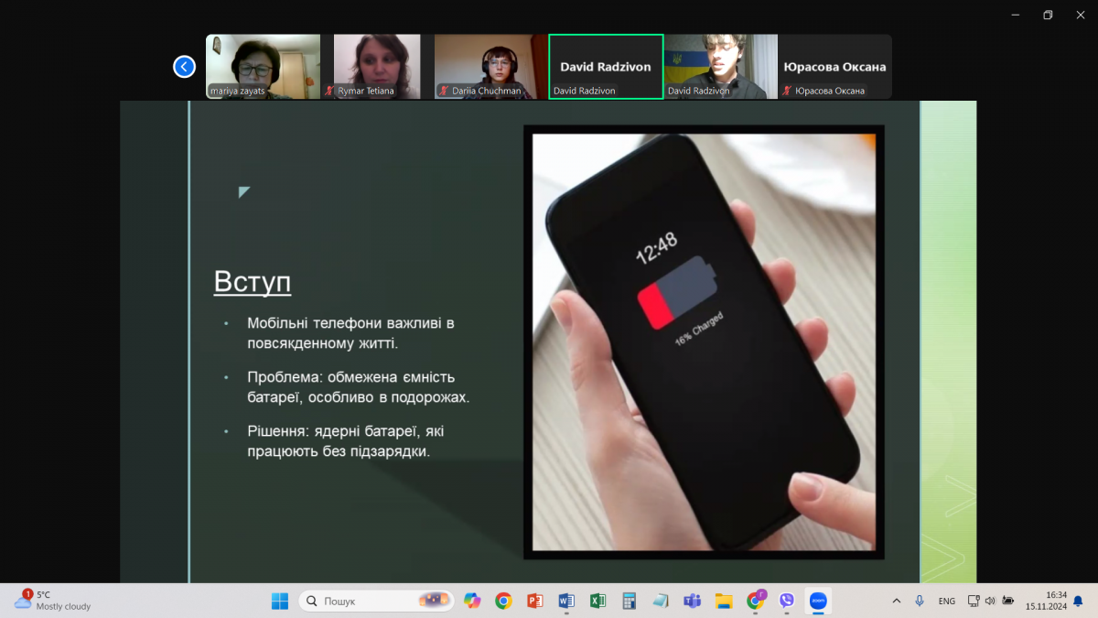1098x618 pixels.
Task: Open the volume tray icon
Action: [990, 601]
